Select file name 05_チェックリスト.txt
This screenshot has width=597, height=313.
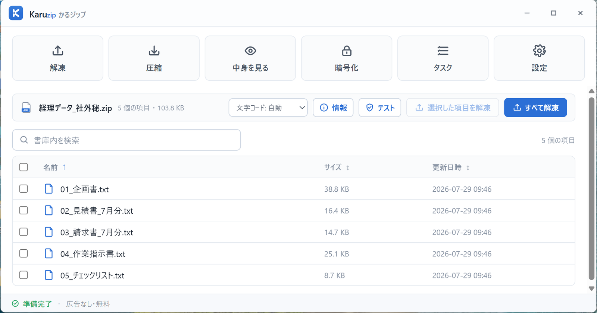(x=92, y=275)
